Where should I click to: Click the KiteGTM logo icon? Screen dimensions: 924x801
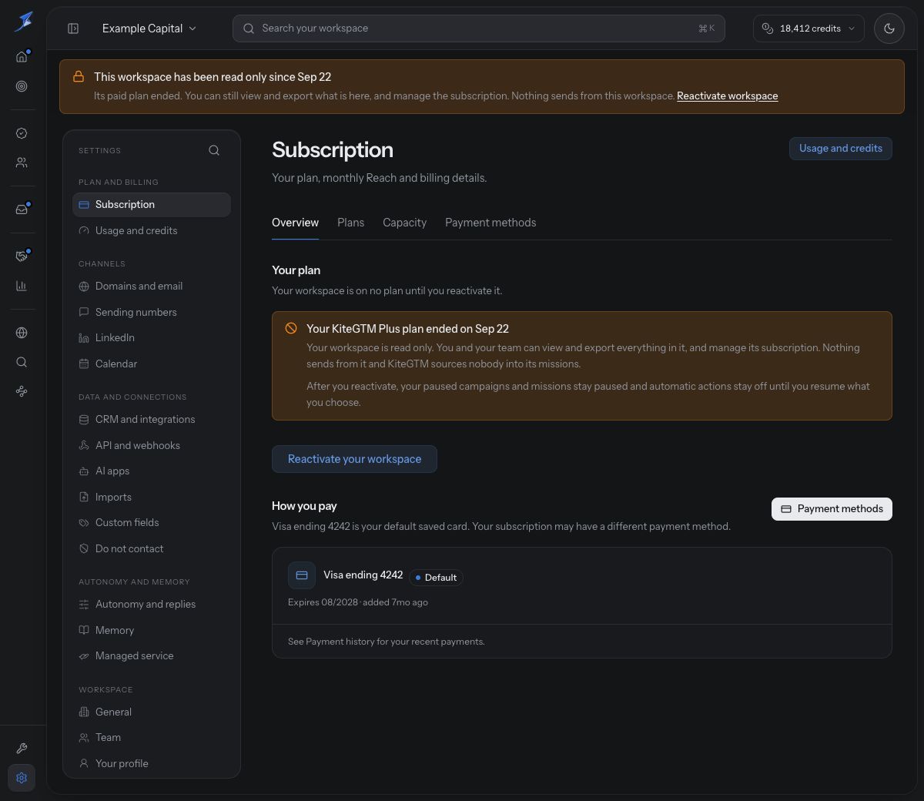[23, 22]
